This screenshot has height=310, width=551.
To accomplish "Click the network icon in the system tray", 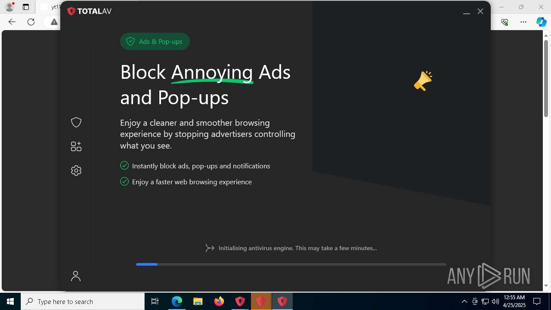I will coord(485,301).
